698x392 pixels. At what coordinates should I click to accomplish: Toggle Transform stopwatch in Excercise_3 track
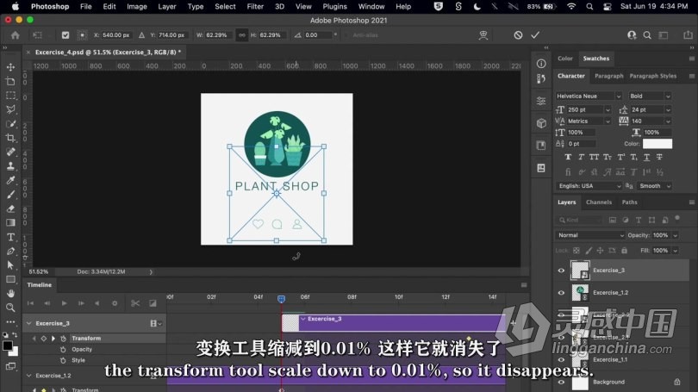[63, 339]
